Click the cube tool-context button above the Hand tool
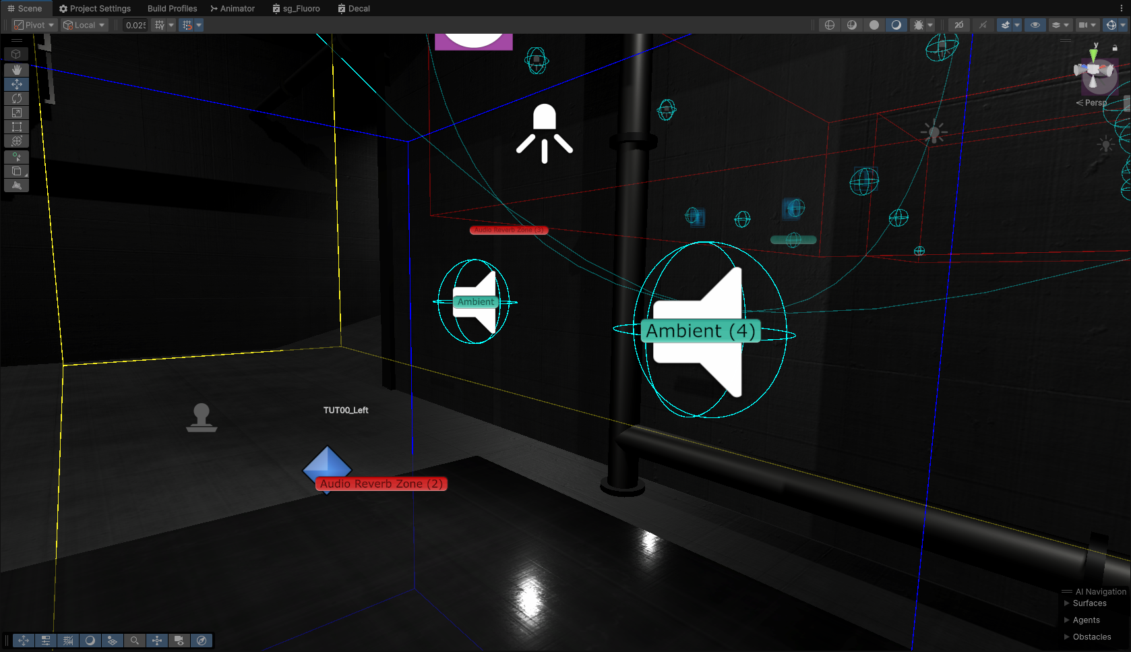This screenshot has width=1131, height=652. pyautogui.click(x=17, y=54)
